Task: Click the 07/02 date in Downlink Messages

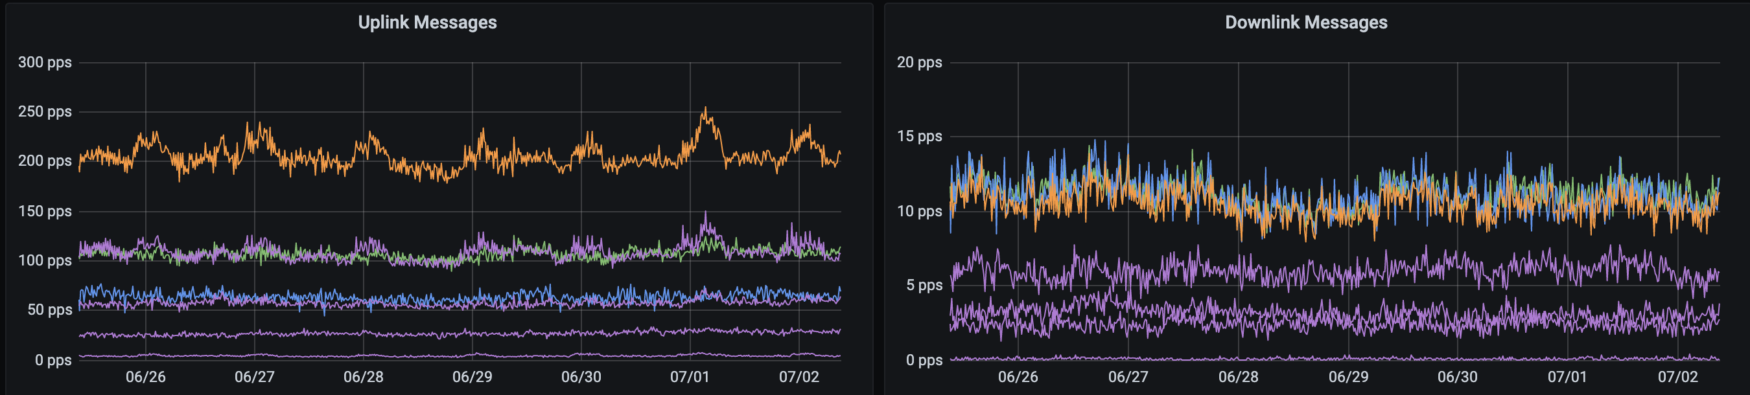Action: click(x=1677, y=378)
